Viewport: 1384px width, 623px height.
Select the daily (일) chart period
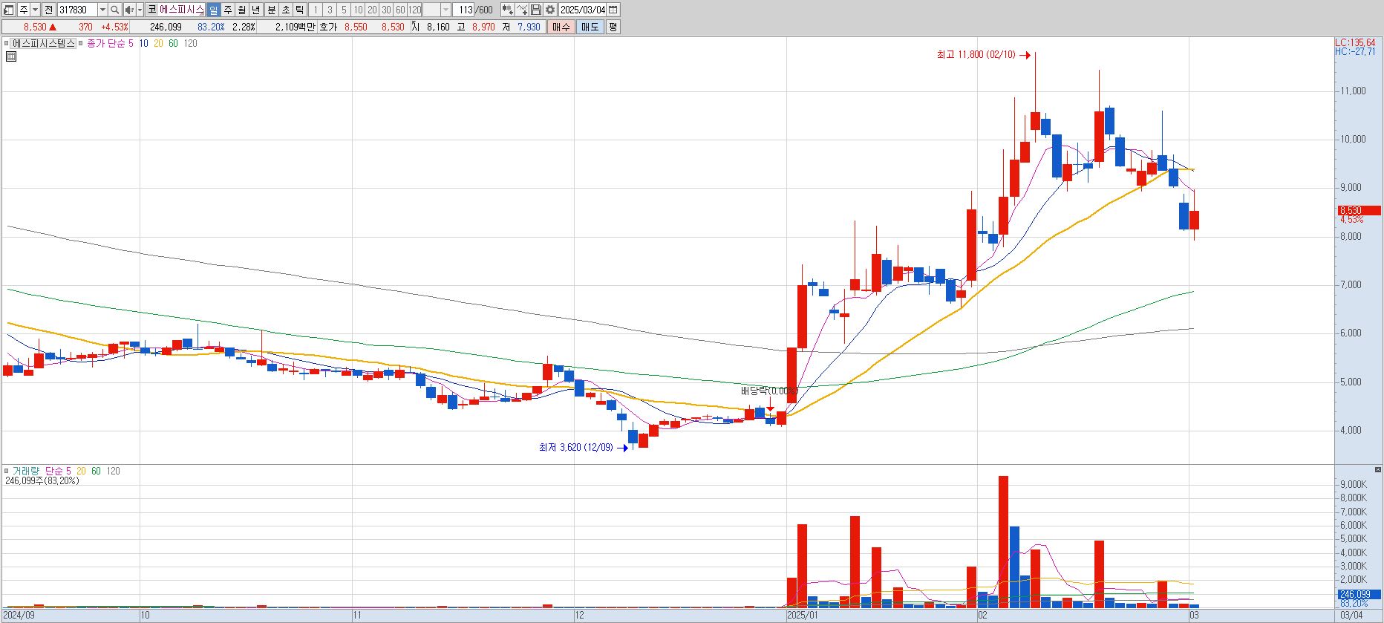click(214, 10)
